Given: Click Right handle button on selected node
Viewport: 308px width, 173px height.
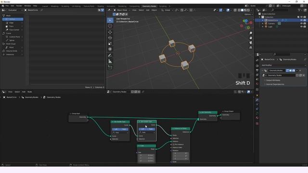Looking at the screenshot, I should [151, 129].
